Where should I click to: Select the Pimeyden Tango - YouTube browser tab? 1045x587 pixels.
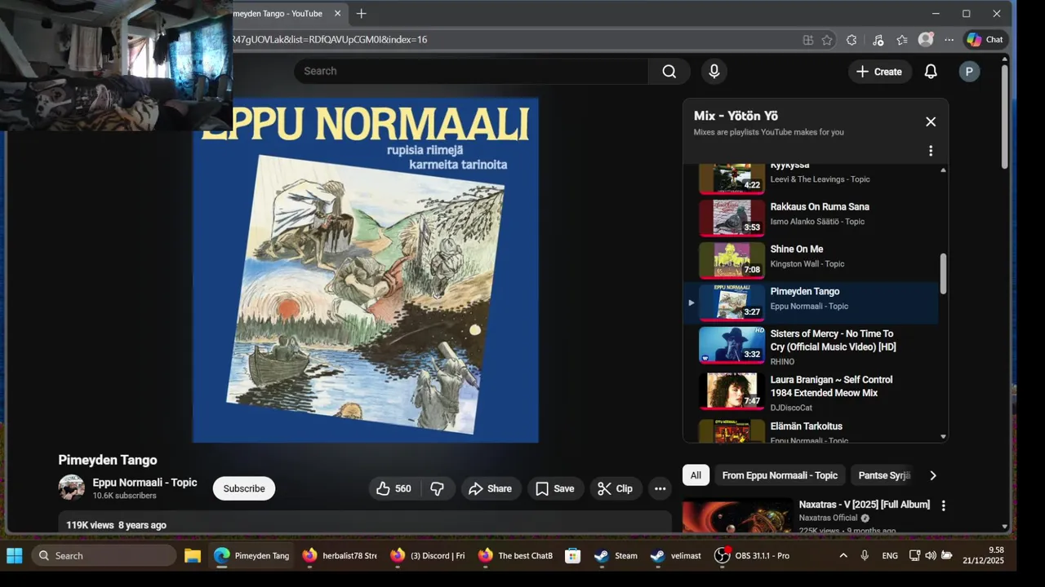pyautogui.click(x=287, y=14)
